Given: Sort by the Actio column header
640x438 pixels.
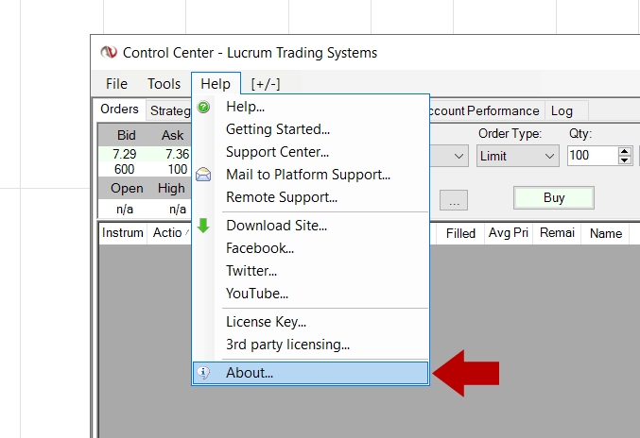Looking at the screenshot, I should click(169, 233).
